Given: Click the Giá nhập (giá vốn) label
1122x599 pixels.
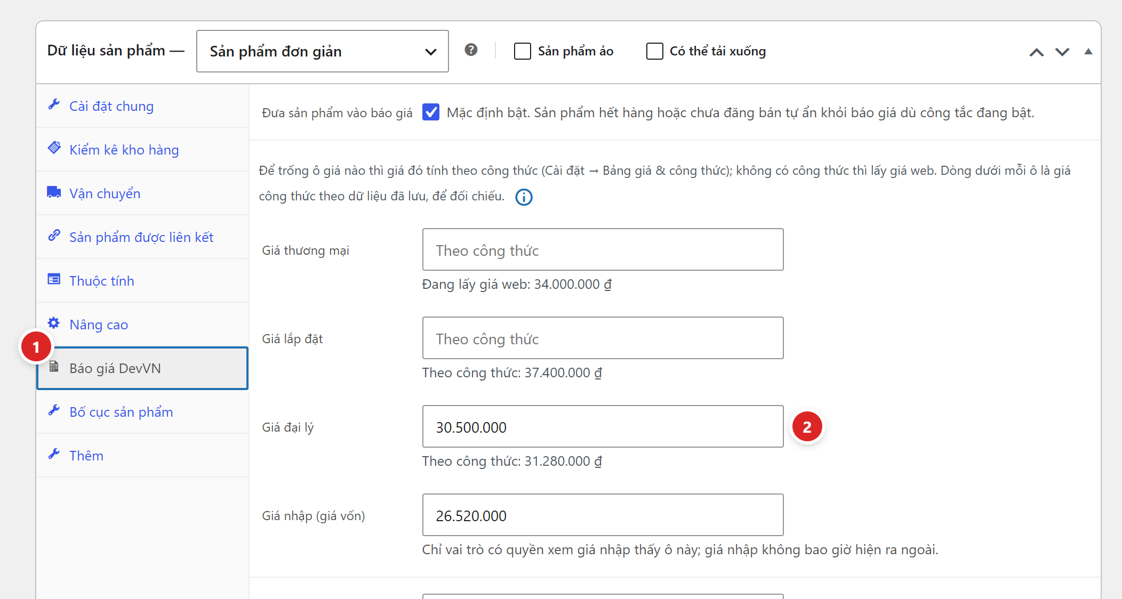Looking at the screenshot, I should tap(314, 516).
